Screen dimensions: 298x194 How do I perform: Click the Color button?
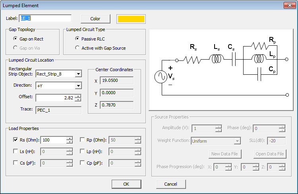pos(95,19)
